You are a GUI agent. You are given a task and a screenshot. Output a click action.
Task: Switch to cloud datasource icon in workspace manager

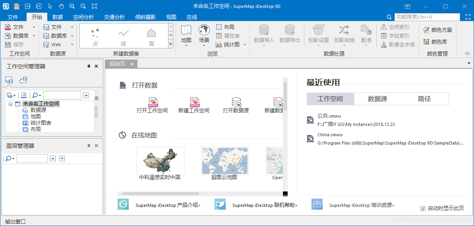[x=23, y=80]
